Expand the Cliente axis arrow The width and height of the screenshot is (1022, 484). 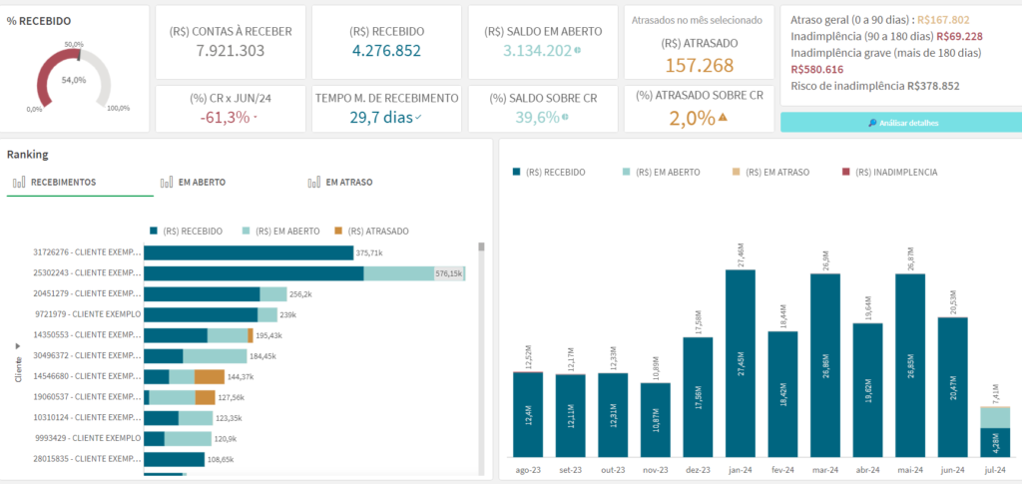(x=17, y=345)
